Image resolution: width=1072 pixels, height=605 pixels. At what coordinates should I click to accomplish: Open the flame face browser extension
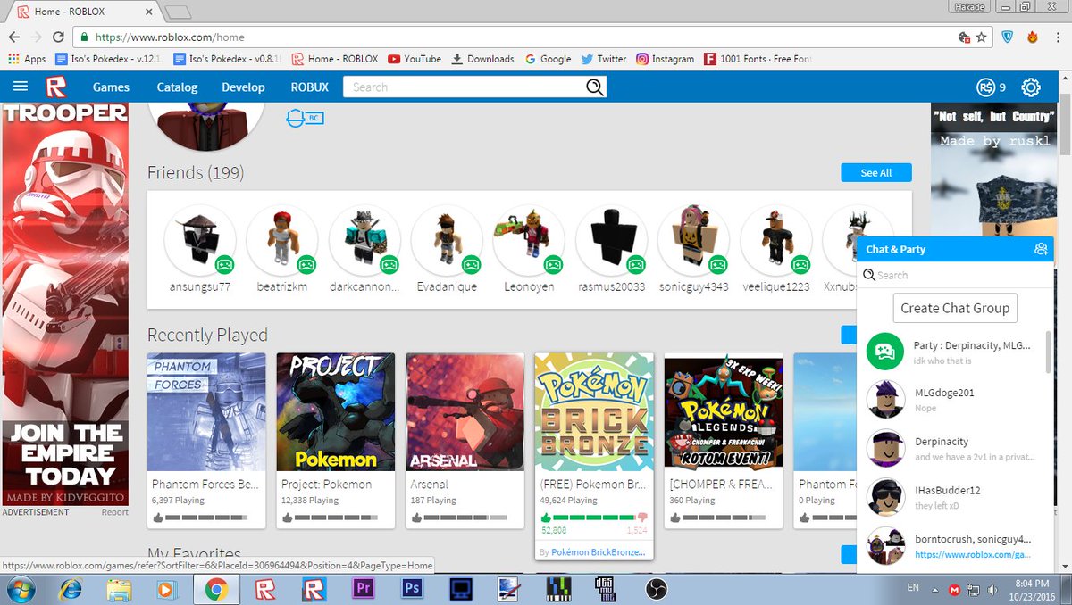pos(1033,37)
